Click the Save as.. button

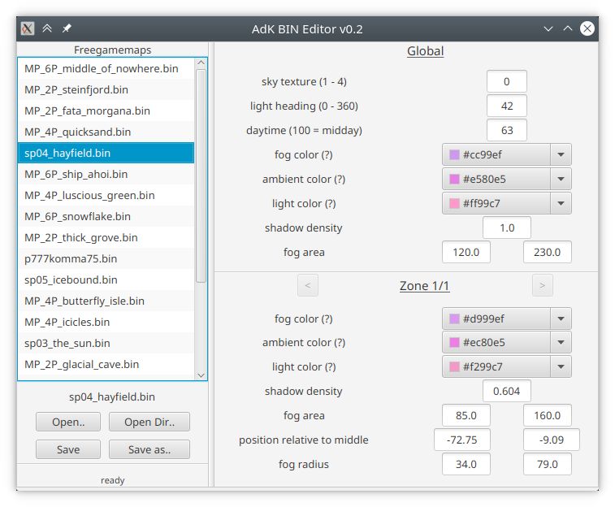149,449
